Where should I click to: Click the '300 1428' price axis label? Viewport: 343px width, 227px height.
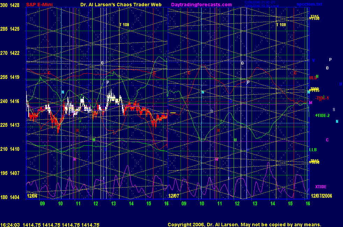tap(10, 5)
